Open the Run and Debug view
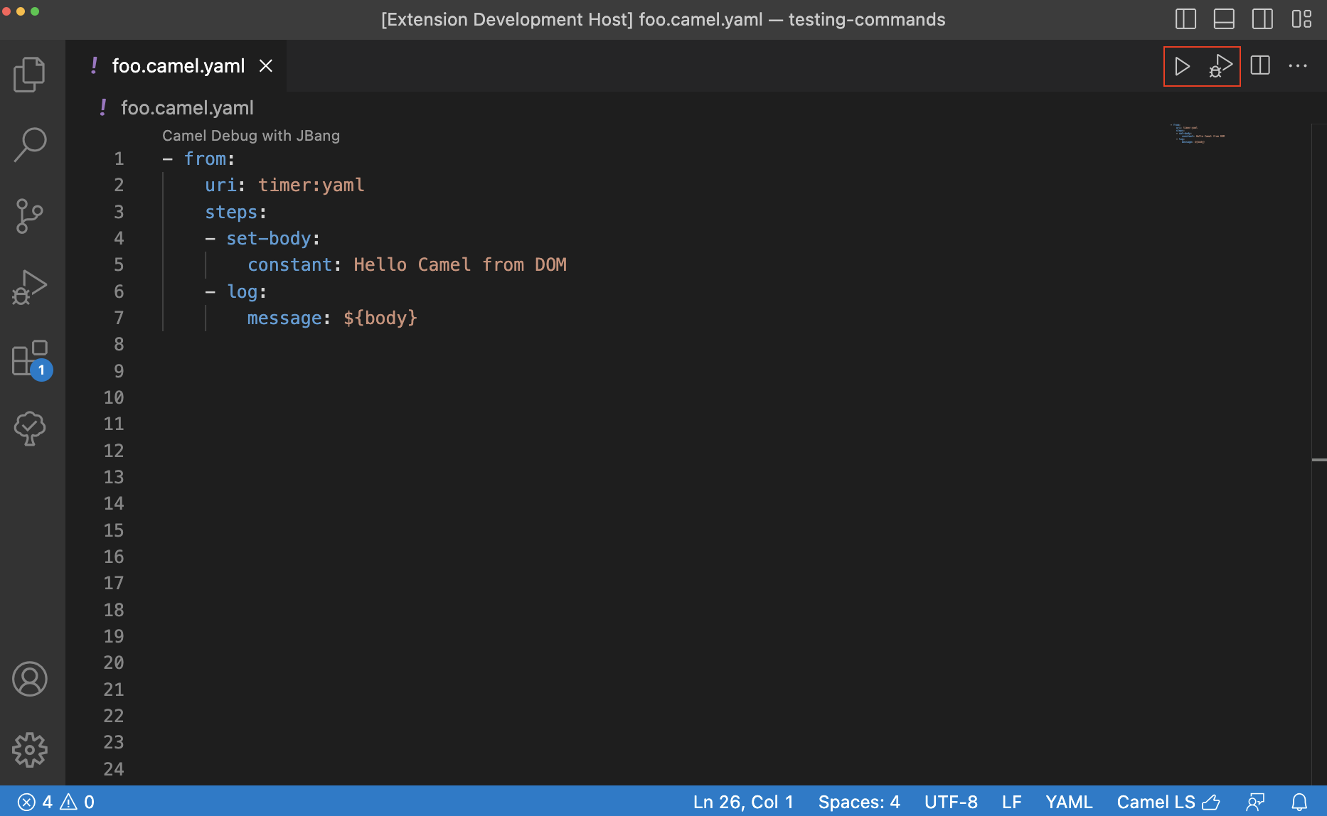The height and width of the screenshot is (816, 1327). coord(29,286)
